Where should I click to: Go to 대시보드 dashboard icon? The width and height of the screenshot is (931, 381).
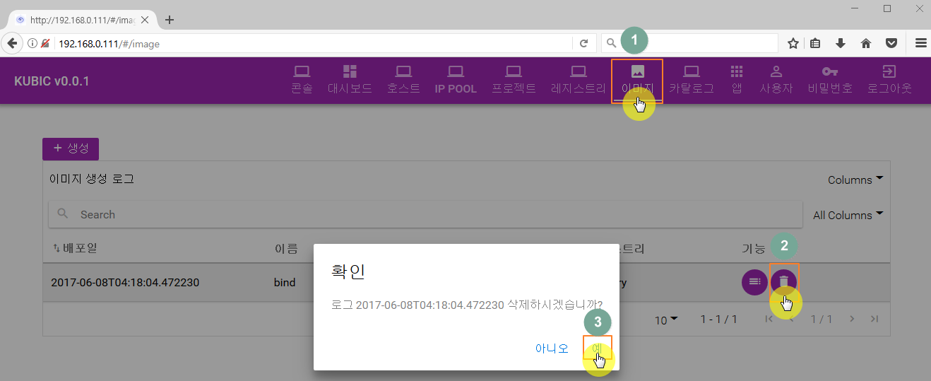click(350, 71)
